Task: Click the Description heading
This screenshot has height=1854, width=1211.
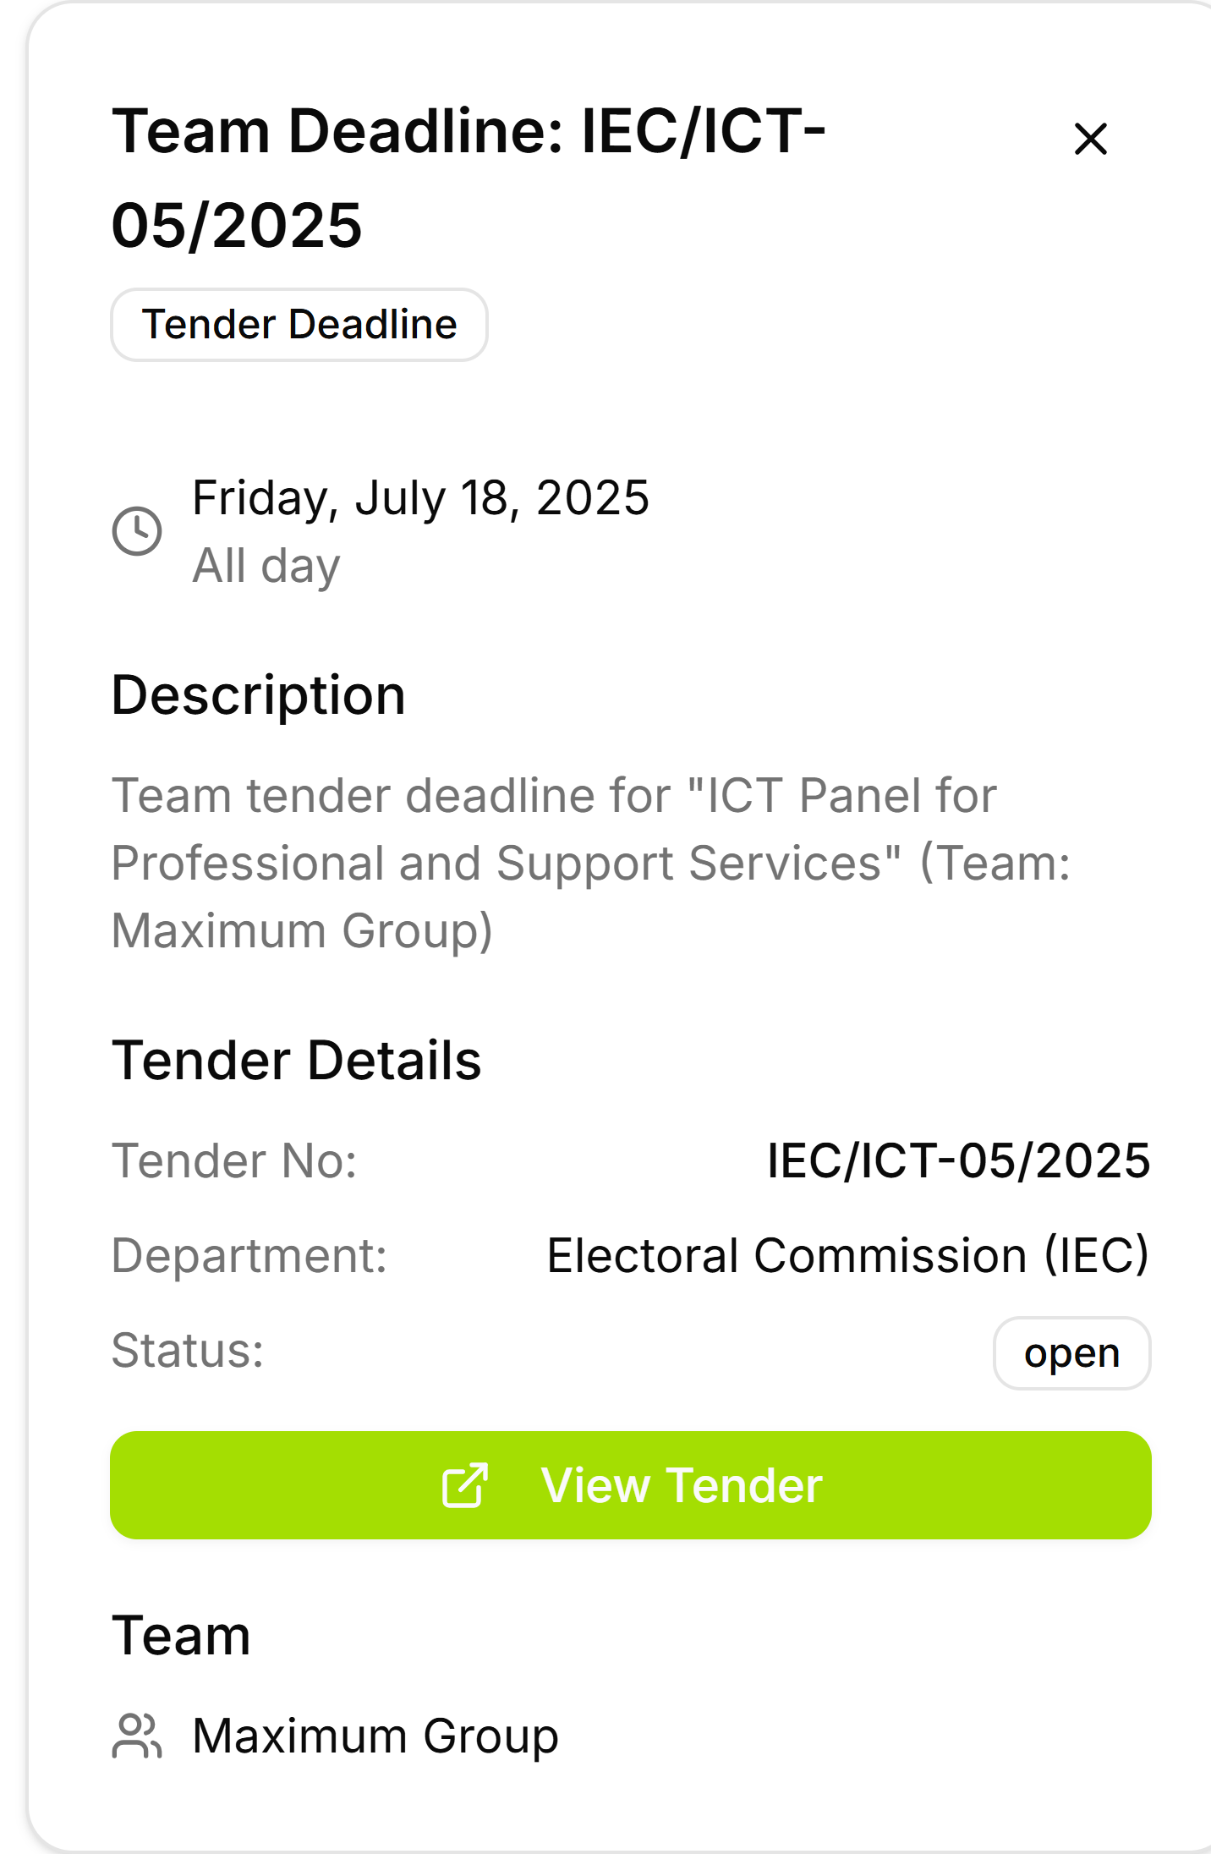Action: (x=259, y=695)
